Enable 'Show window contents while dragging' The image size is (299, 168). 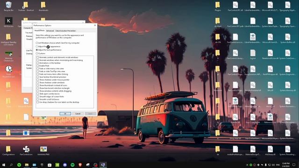[x=37, y=91]
